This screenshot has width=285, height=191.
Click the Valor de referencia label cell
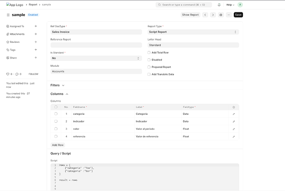(x=158, y=136)
